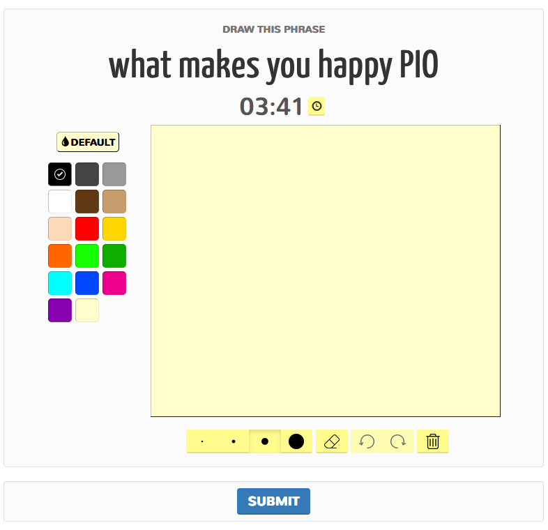
Task: Clear canvas with trash can icon
Action: [433, 441]
